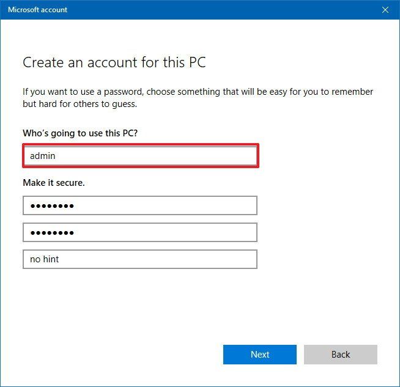Click the username field containing "admin"
The height and width of the screenshot is (387, 400).
(x=139, y=156)
